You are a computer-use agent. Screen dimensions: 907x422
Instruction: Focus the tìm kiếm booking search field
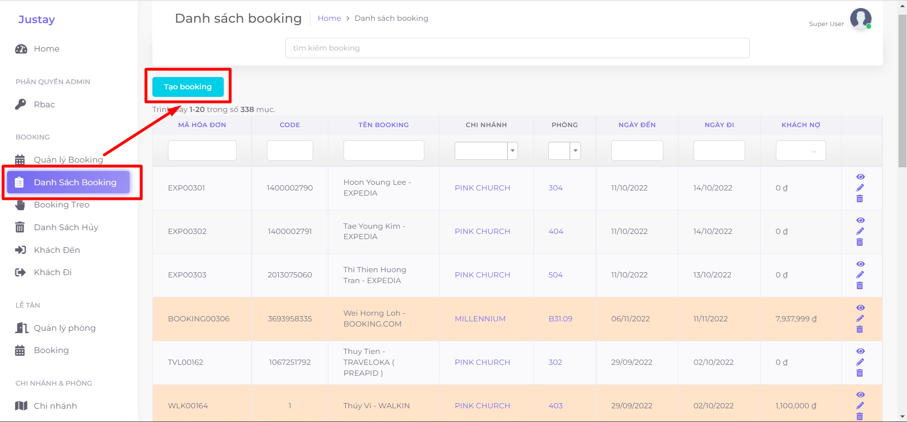(517, 48)
